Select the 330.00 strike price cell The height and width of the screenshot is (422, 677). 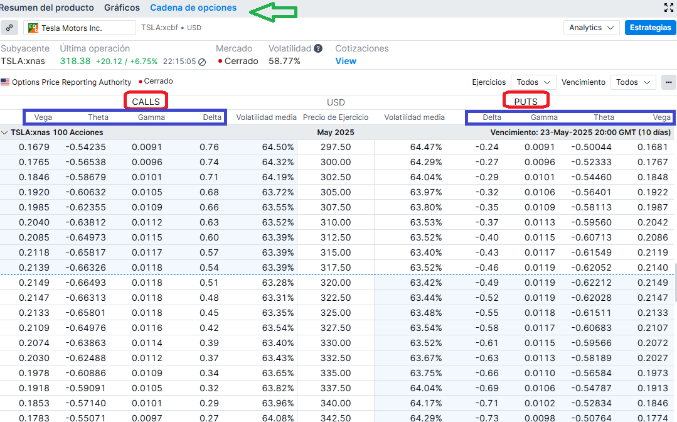[336, 344]
